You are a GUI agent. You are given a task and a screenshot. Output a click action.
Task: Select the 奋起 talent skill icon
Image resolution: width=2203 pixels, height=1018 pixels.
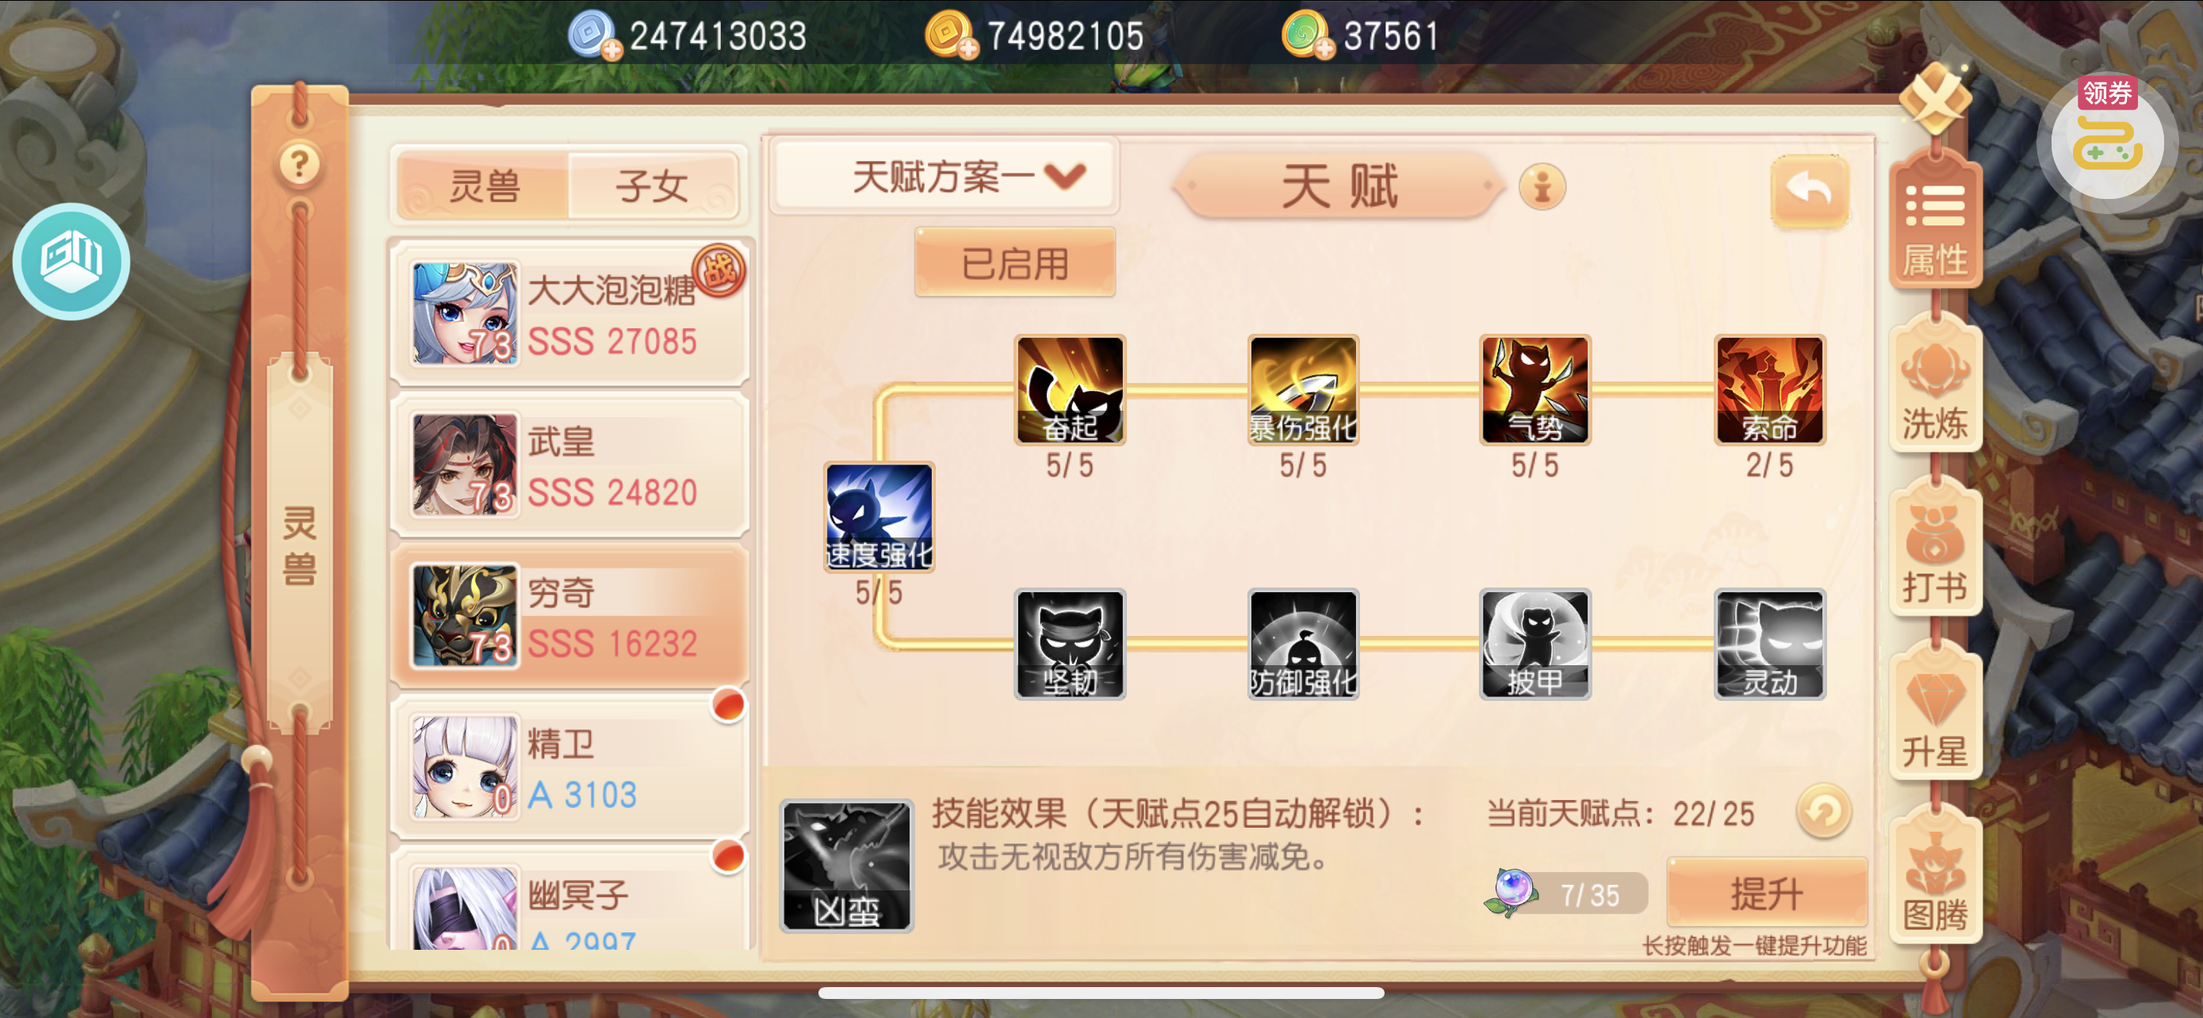[1069, 390]
